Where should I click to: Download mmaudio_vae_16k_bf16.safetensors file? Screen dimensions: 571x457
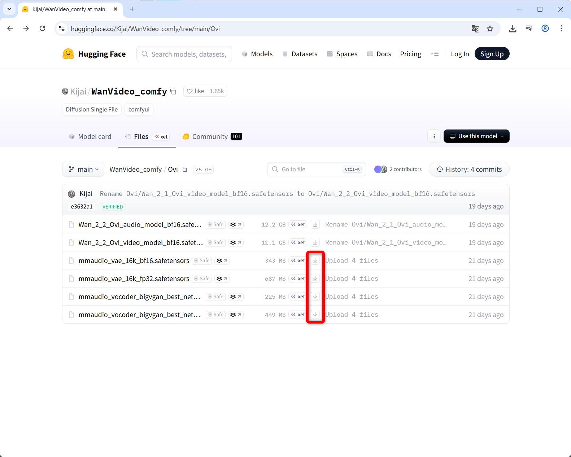point(315,260)
